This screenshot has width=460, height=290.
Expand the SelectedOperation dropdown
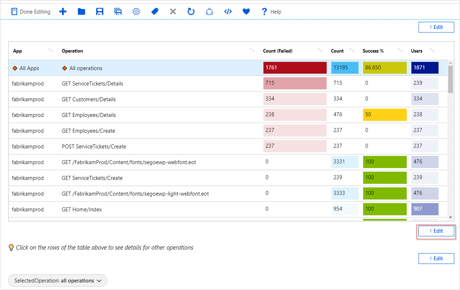[58, 281]
